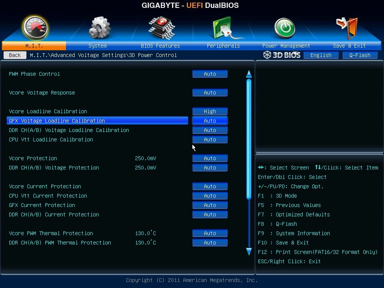Select the Vcore Current Protection label
This screenshot has height=288, width=384.
coord(45,186)
